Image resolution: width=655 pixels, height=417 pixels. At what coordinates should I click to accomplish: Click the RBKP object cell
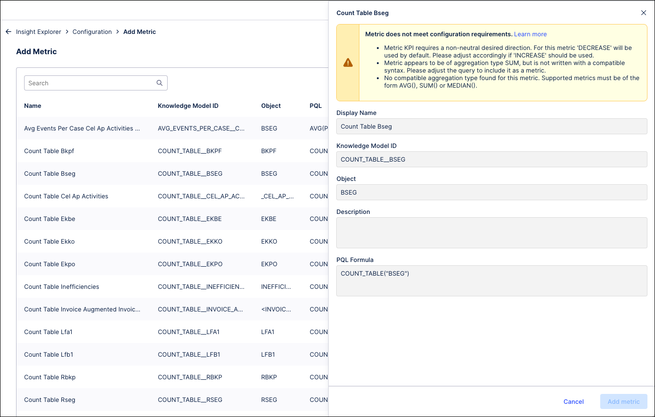[269, 377]
